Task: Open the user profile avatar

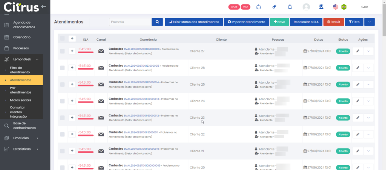Action: click(x=306, y=7)
